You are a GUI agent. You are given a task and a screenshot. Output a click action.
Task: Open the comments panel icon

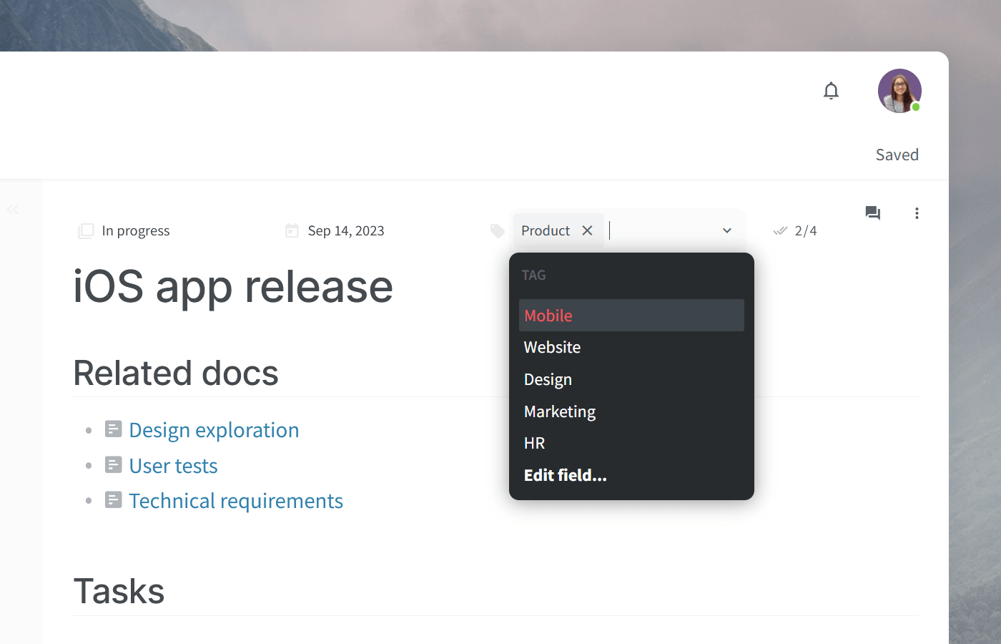click(872, 213)
